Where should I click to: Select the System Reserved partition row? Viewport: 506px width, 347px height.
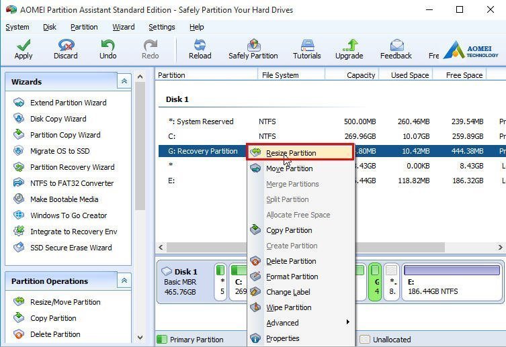332,121
